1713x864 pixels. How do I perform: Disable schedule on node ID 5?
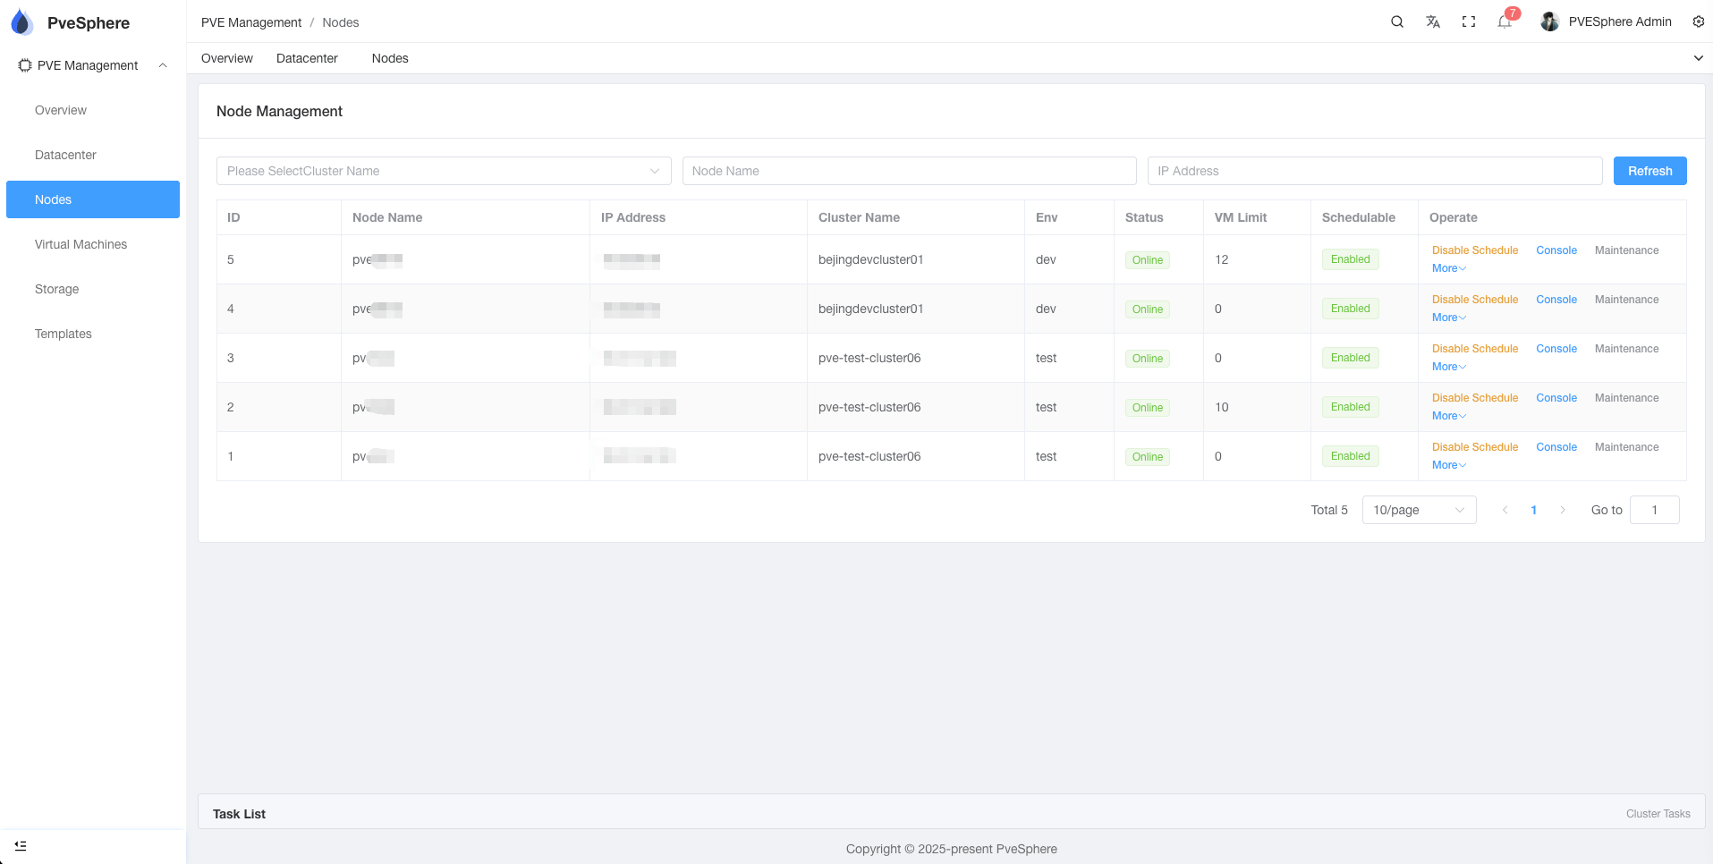point(1475,250)
